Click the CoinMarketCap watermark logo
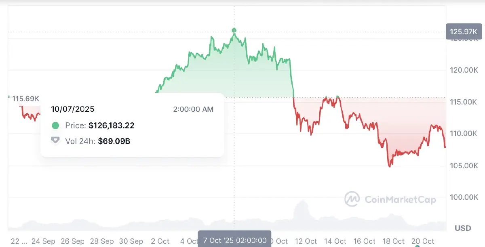The height and width of the screenshot is (247, 485). click(352, 199)
